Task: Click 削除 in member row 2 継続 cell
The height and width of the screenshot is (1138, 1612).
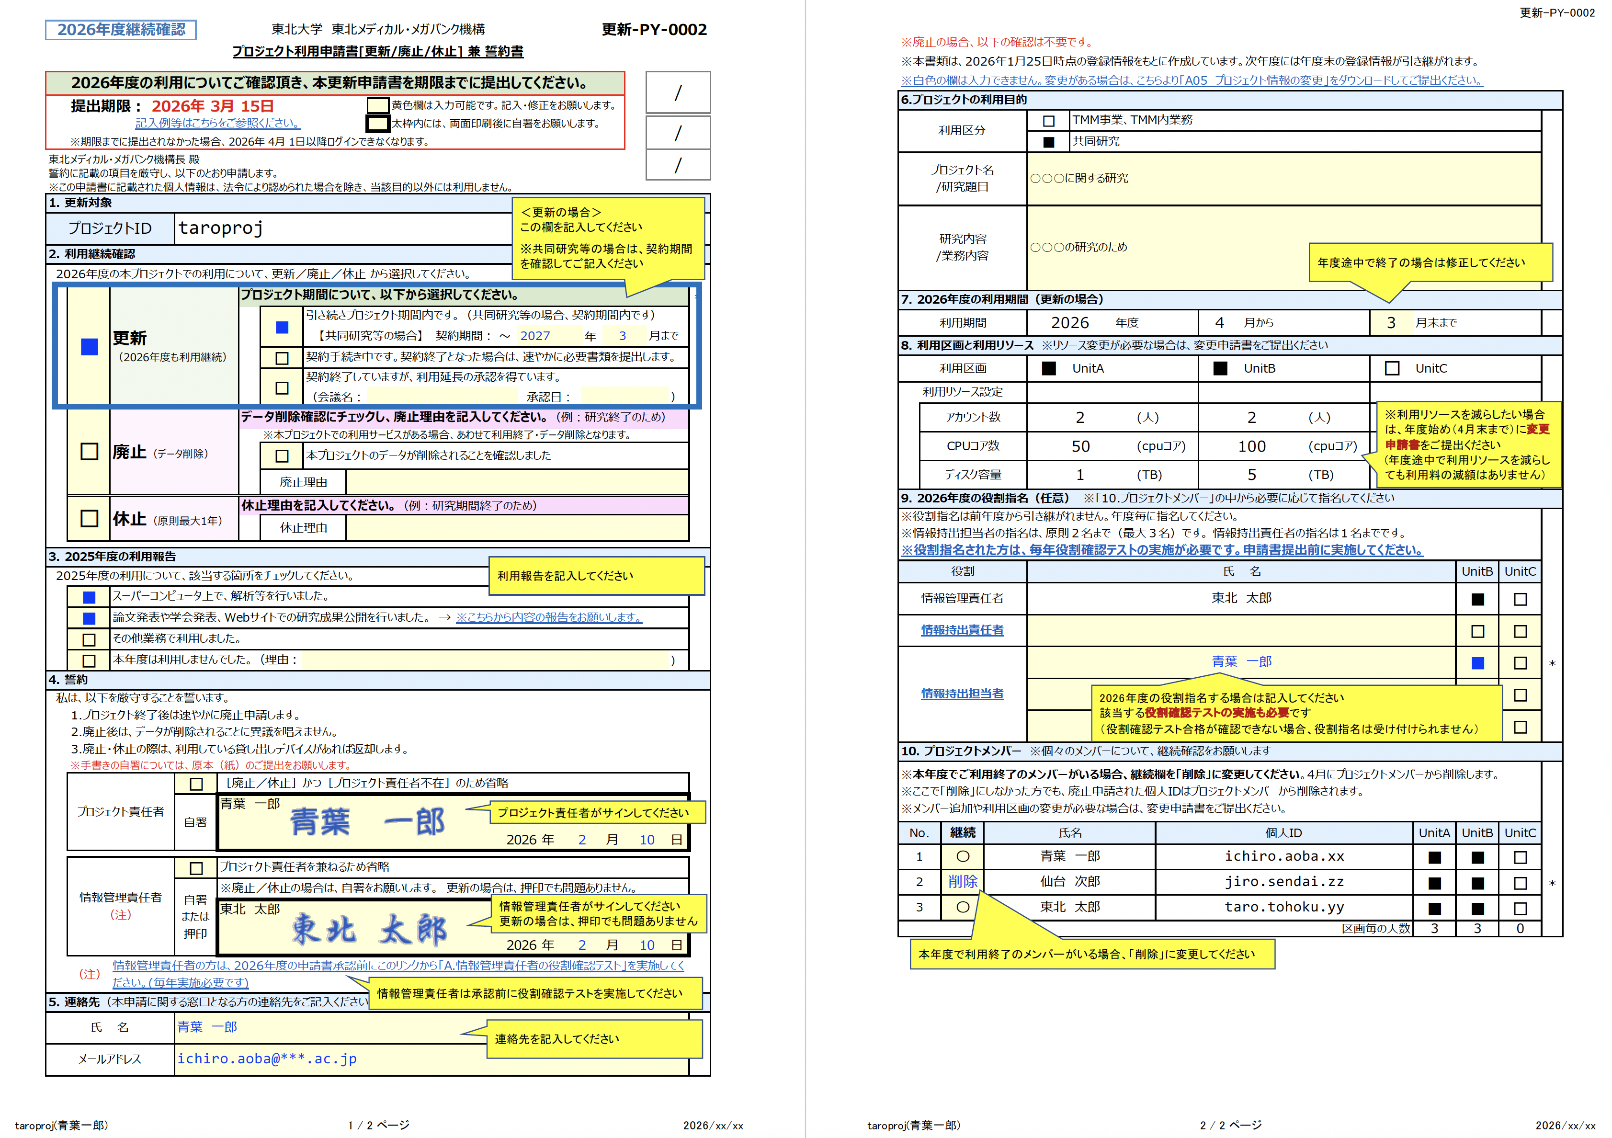Action: 962,882
